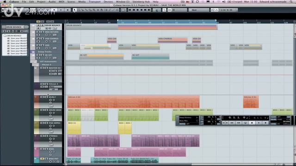Click the right locator in the ruler
Image resolution: width=296 pixels, height=166 pixels.
(x=216, y=20)
